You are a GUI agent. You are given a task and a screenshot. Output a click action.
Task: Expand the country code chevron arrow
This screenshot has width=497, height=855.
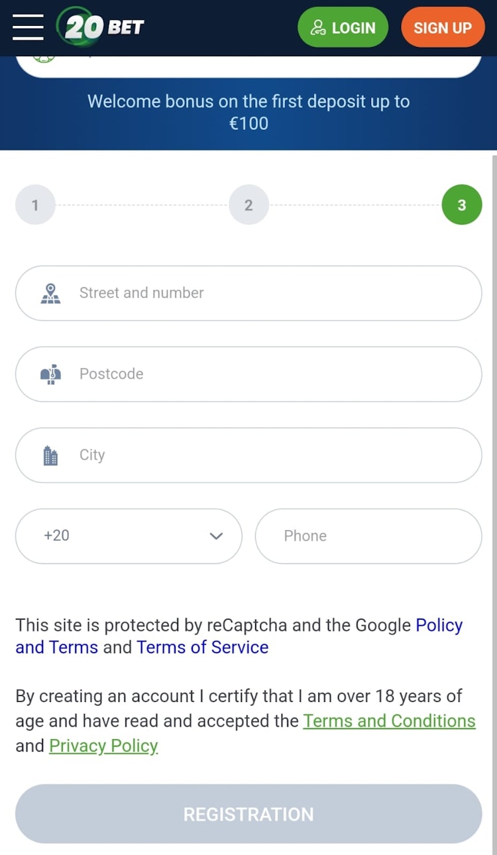[x=216, y=536]
